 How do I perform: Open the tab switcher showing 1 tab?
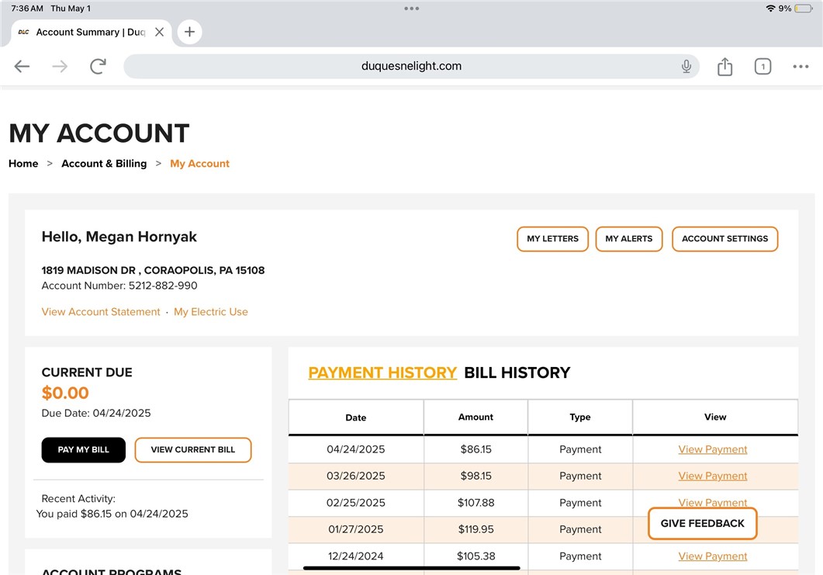point(762,67)
